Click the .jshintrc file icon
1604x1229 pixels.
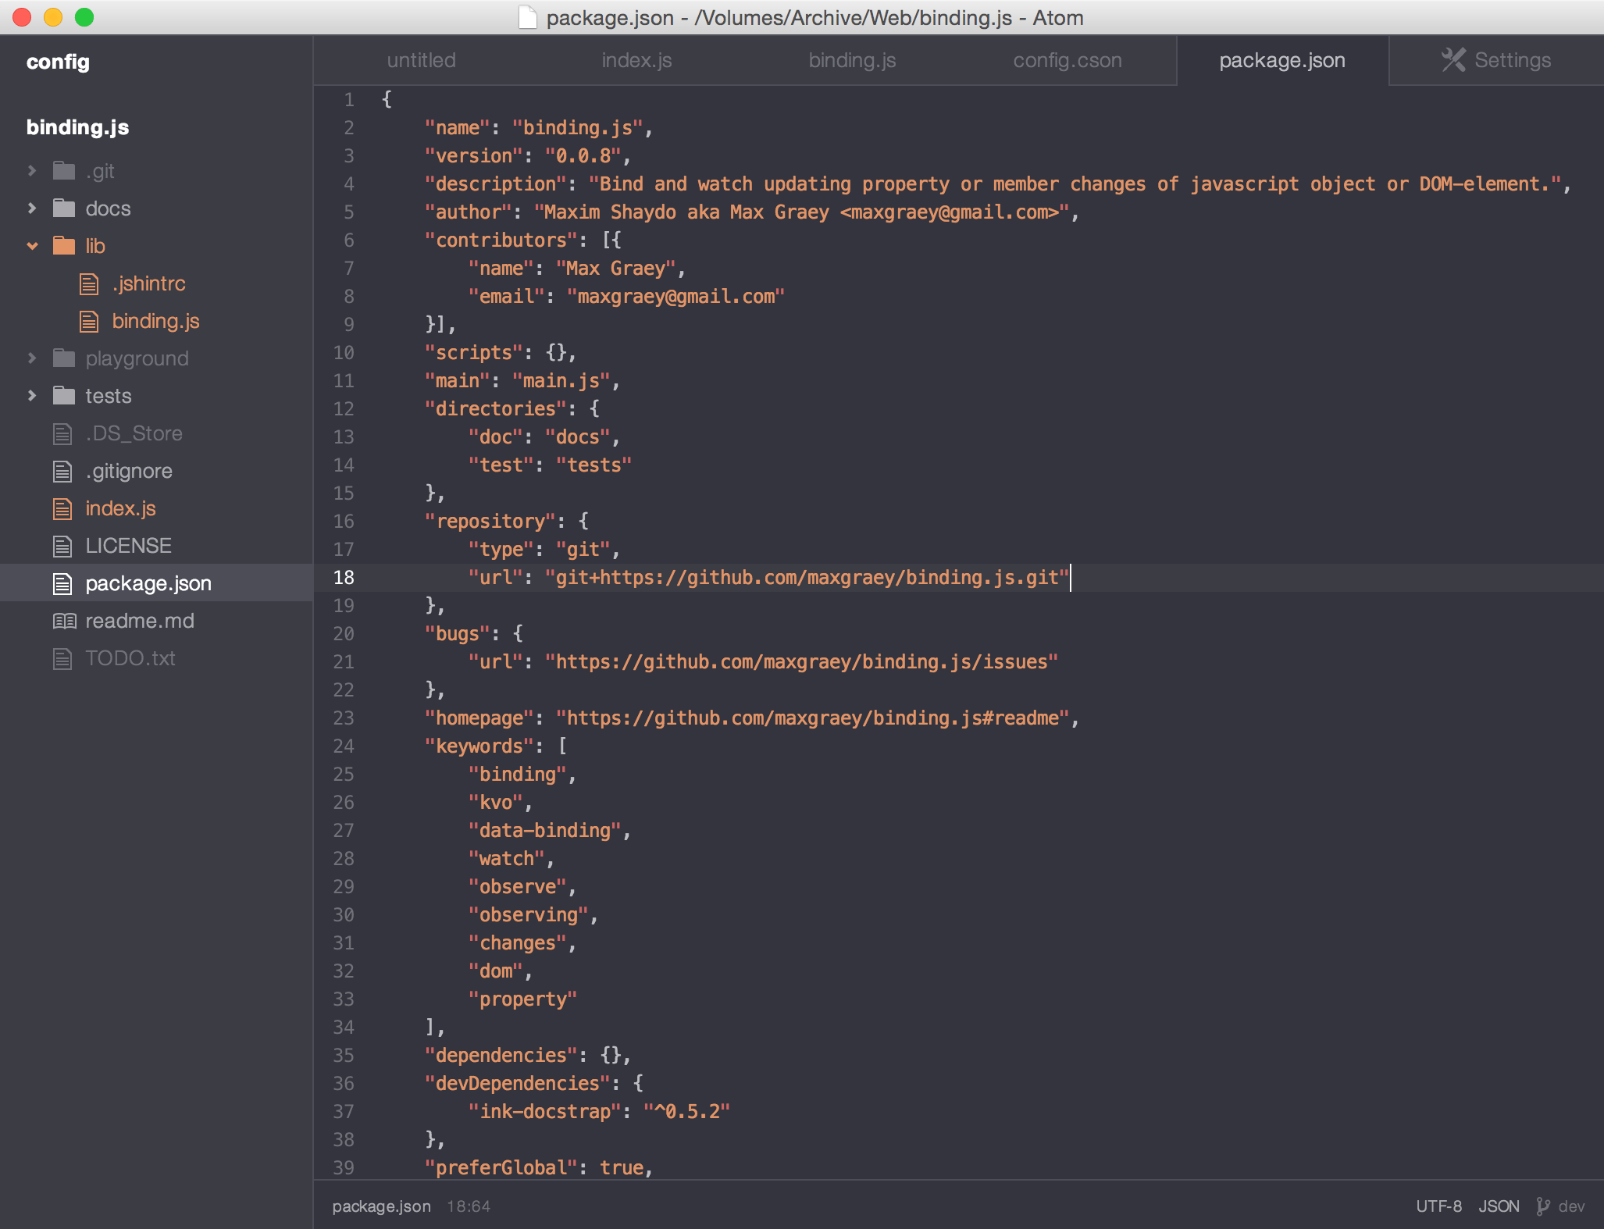point(90,283)
